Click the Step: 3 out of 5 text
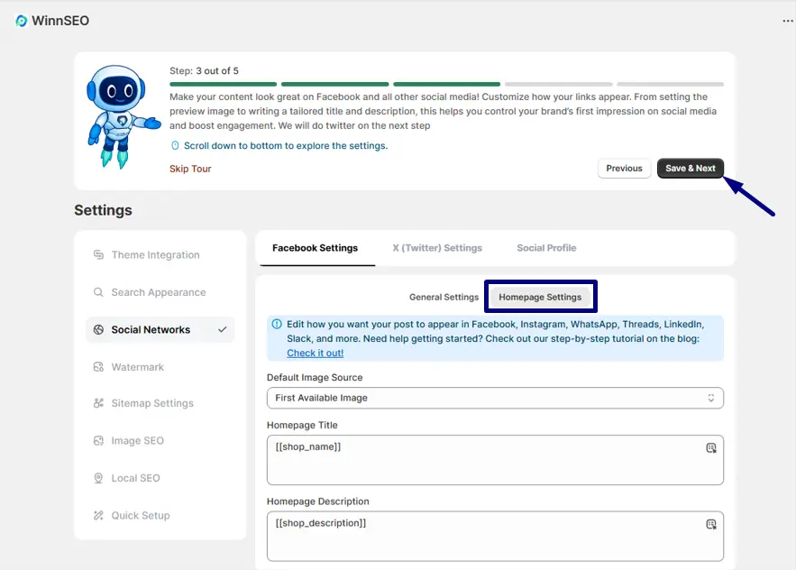Image resolution: width=796 pixels, height=570 pixels. [x=204, y=70]
